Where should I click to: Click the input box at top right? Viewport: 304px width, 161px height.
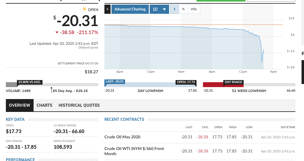pos(271,1)
